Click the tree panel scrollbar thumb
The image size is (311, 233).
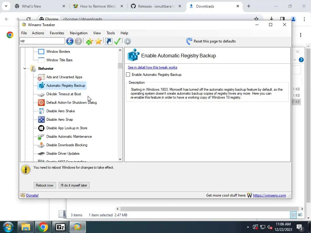[120, 66]
